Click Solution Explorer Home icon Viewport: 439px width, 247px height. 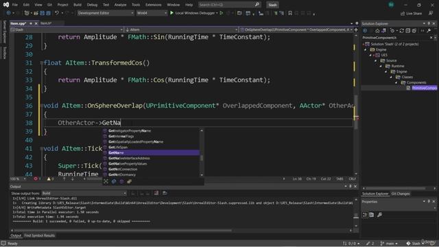point(377,30)
